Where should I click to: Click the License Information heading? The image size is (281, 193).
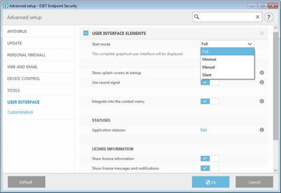(112, 149)
